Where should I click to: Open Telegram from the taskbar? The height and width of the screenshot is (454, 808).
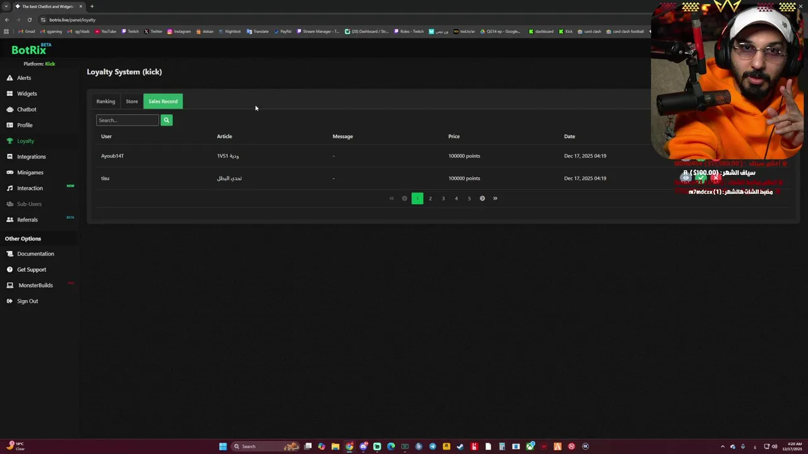tap(432, 446)
